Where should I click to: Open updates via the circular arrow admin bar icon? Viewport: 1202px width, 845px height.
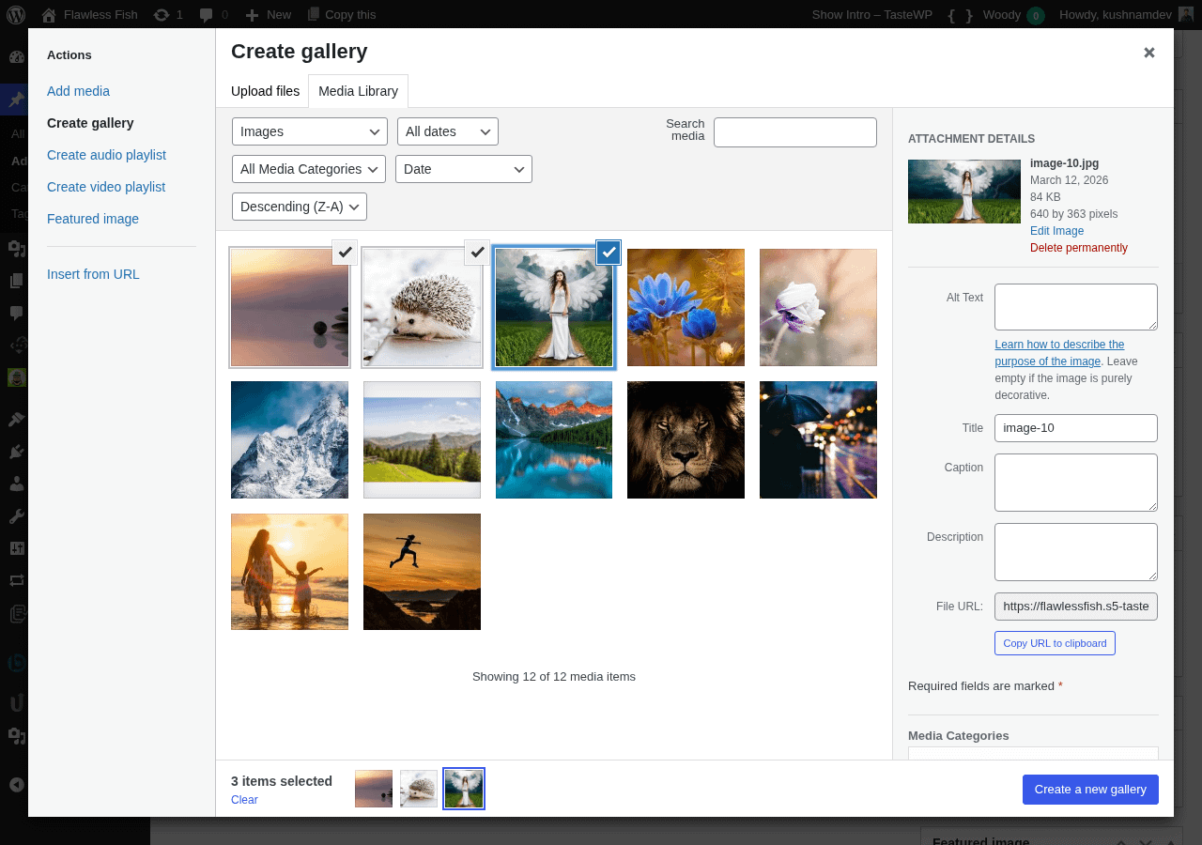[161, 14]
